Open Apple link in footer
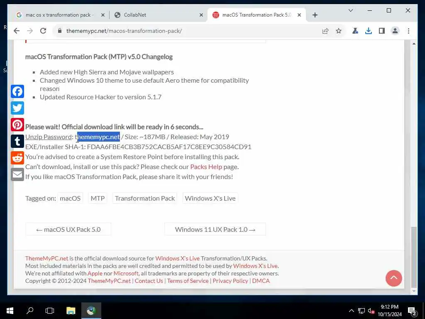 point(95,273)
